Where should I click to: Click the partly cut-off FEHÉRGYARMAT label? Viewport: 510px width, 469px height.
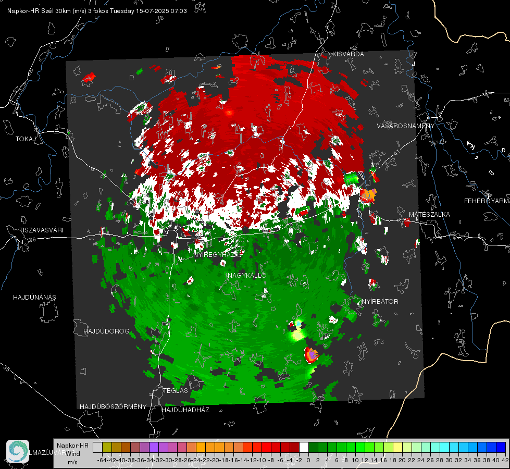[x=487, y=201]
